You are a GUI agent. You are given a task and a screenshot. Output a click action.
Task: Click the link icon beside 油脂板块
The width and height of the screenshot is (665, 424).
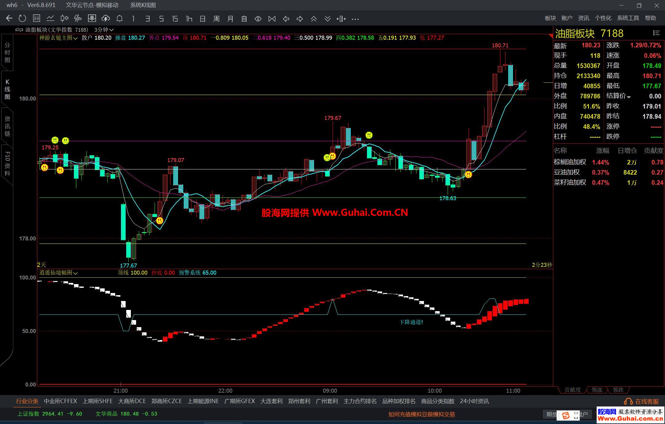(x=19, y=30)
